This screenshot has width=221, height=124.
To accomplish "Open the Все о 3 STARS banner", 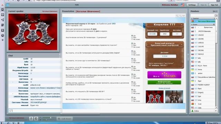I will click(x=164, y=75).
